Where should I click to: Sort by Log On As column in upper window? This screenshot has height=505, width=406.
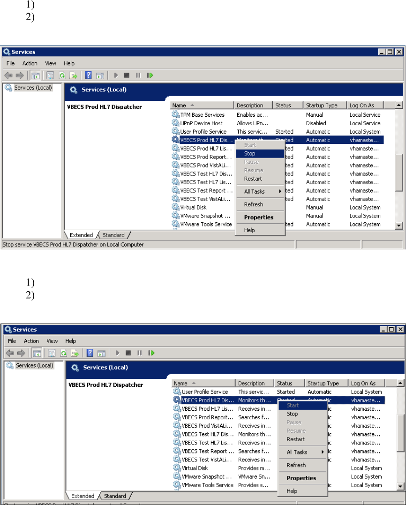(365, 106)
